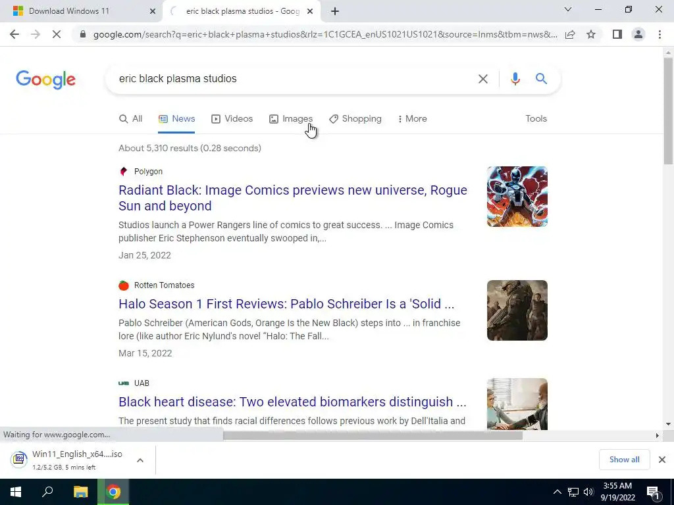Close the eric black plasma studios tab
The image size is (674, 505).
click(x=310, y=12)
